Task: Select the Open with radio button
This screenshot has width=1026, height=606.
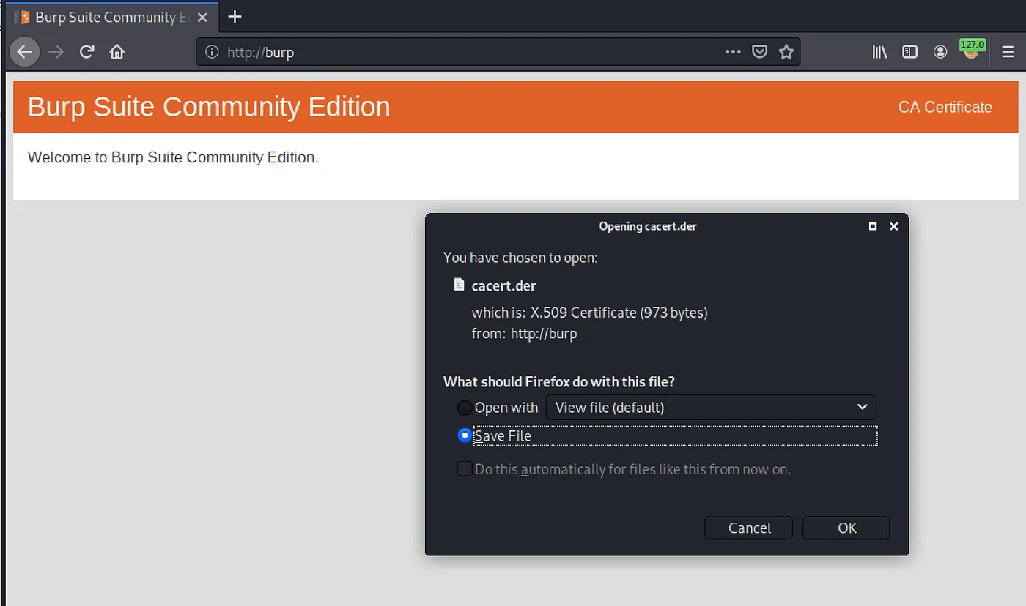Action: point(464,407)
